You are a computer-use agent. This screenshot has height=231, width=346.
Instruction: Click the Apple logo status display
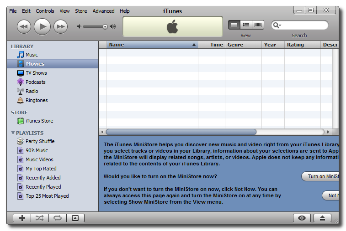click(x=173, y=26)
